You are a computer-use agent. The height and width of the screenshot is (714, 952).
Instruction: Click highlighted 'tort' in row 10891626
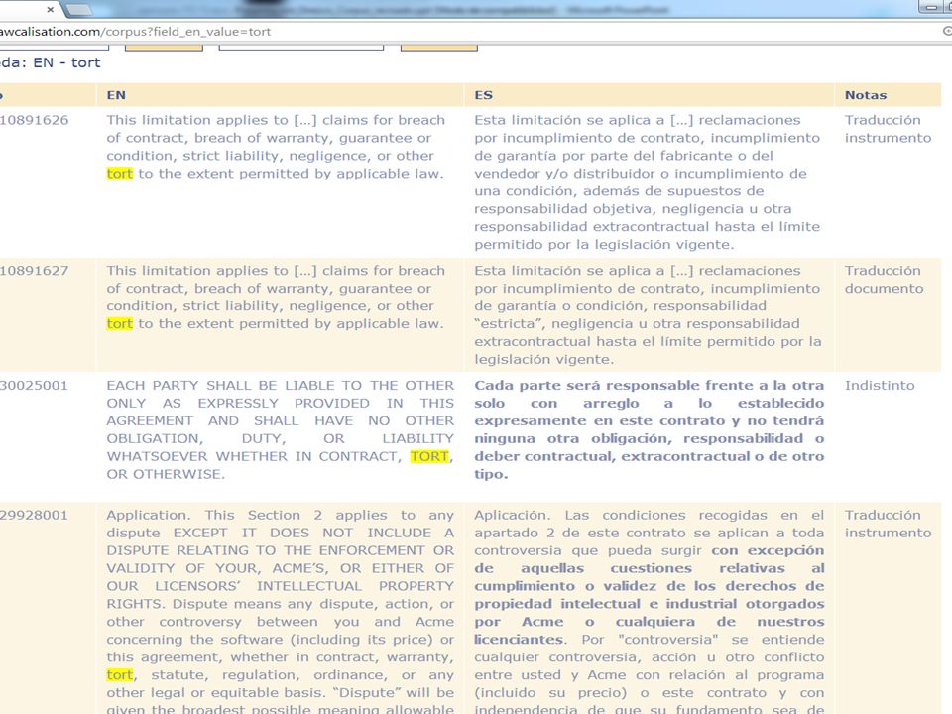[x=120, y=174]
